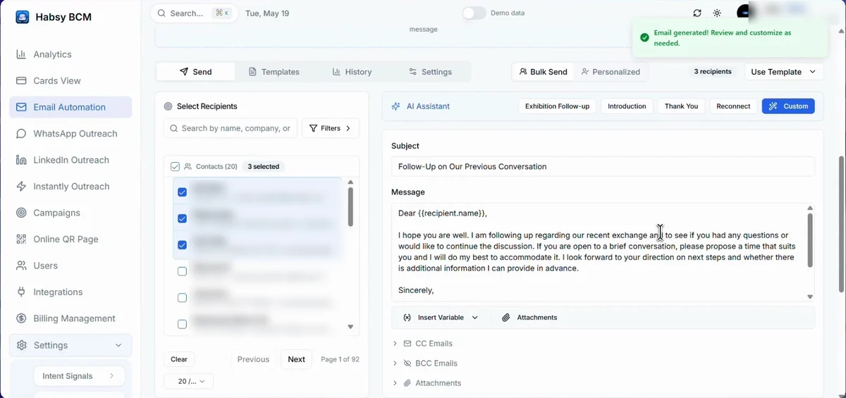Switch to the Templates tab

274,72
